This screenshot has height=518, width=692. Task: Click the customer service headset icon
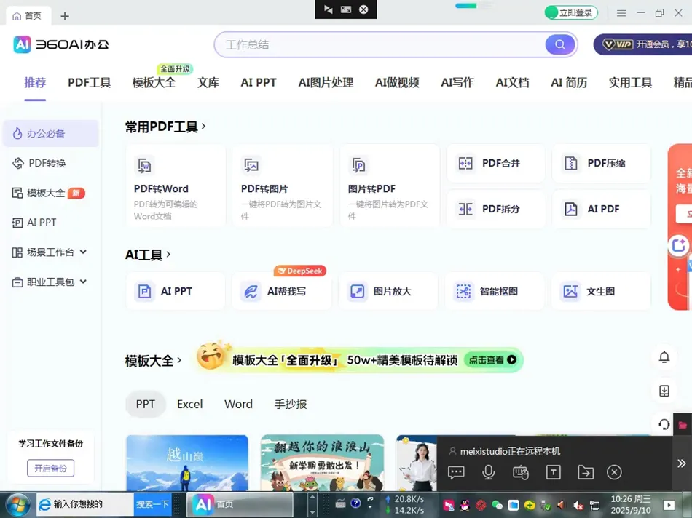click(664, 424)
